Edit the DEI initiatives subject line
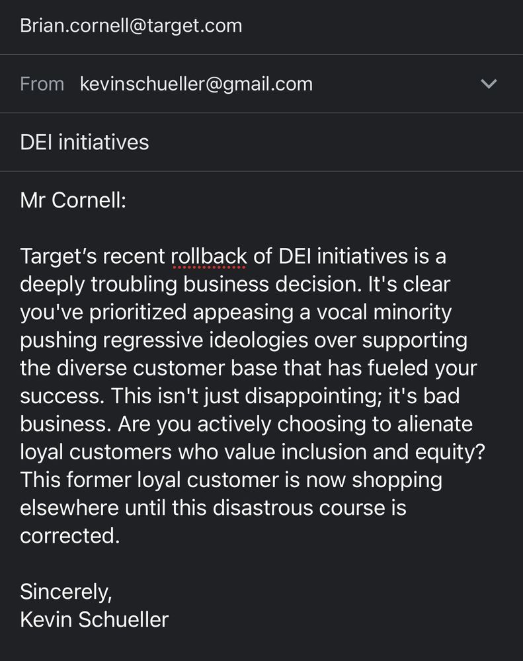The width and height of the screenshot is (523, 661). coord(85,142)
